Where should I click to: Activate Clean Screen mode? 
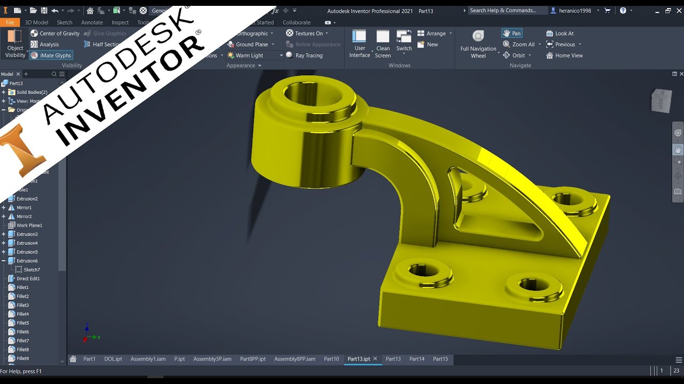click(383, 44)
